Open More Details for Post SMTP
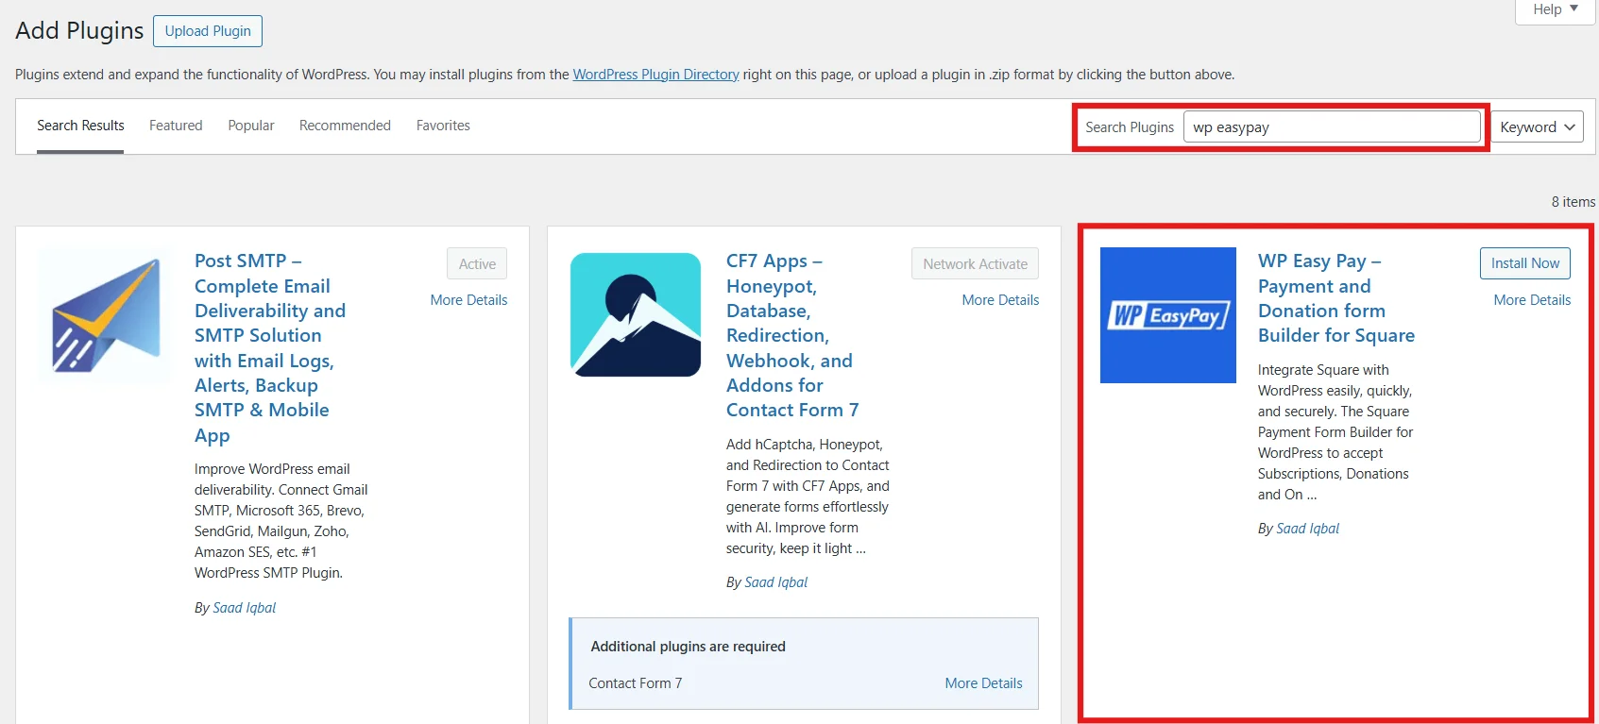The image size is (1599, 724). click(468, 300)
